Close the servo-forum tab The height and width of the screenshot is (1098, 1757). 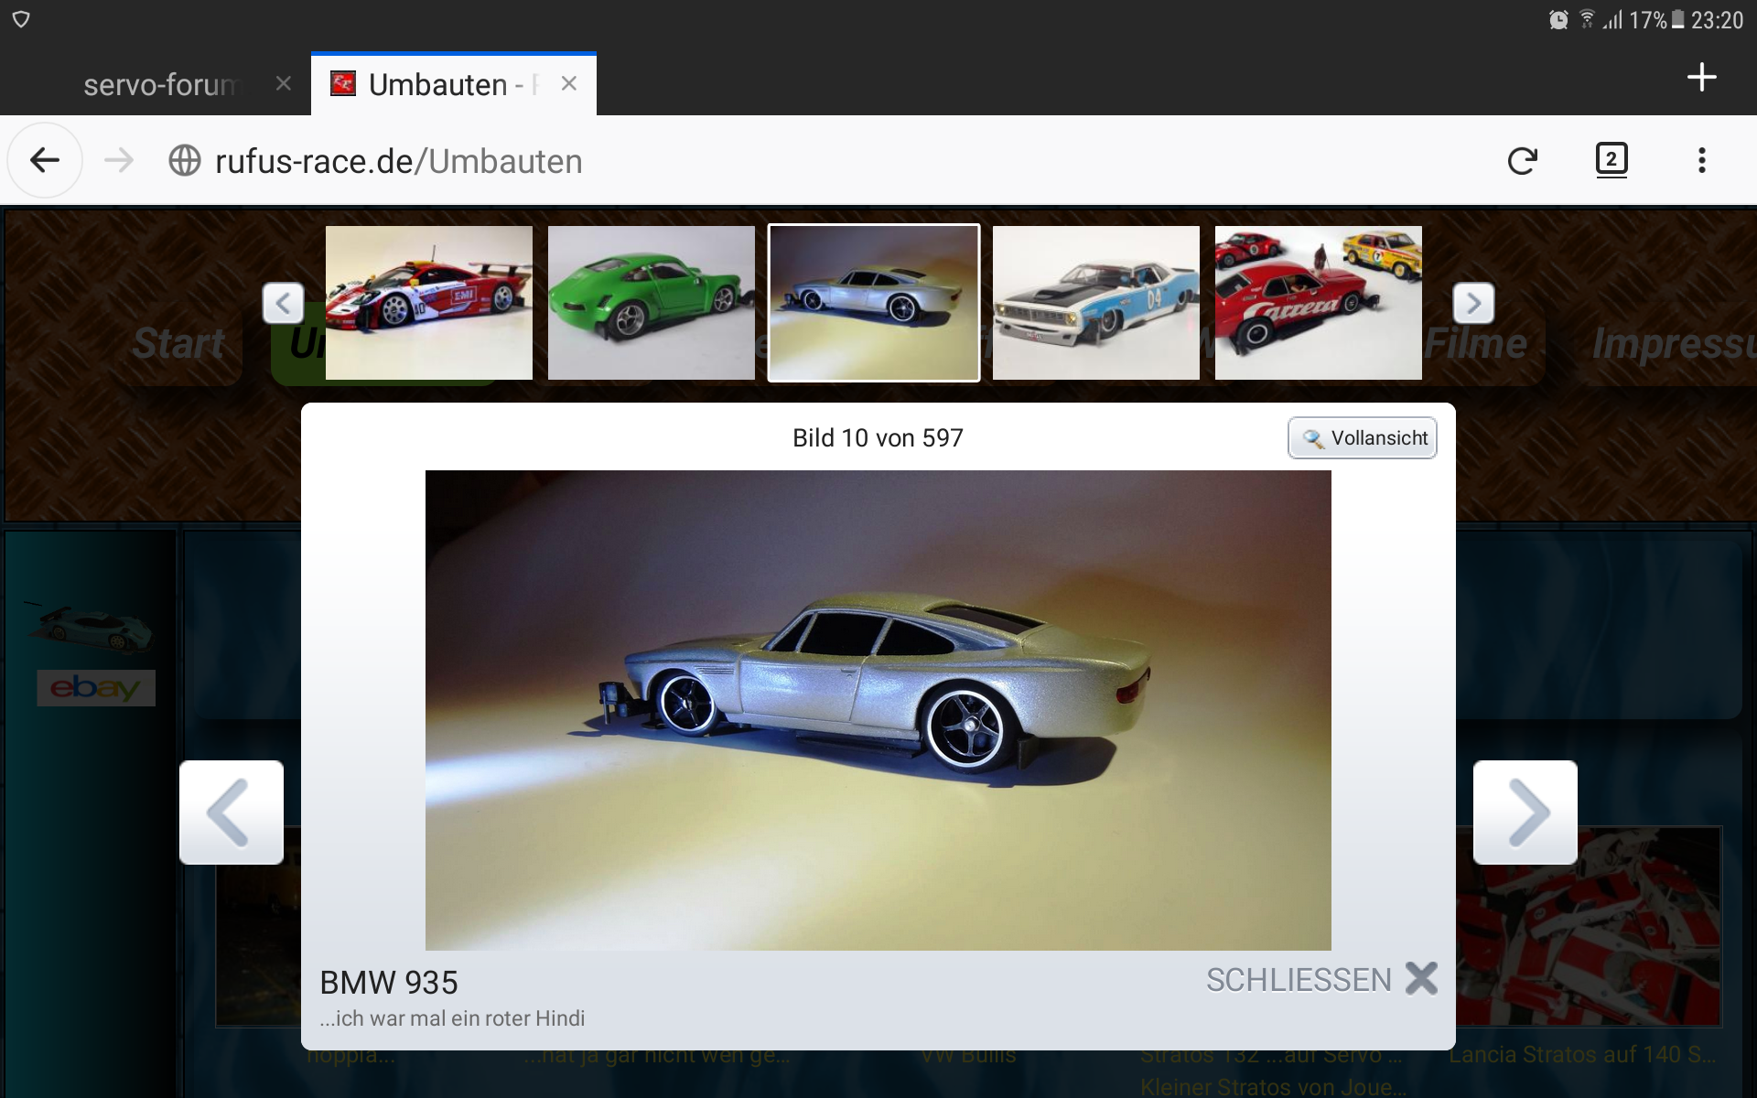[284, 84]
